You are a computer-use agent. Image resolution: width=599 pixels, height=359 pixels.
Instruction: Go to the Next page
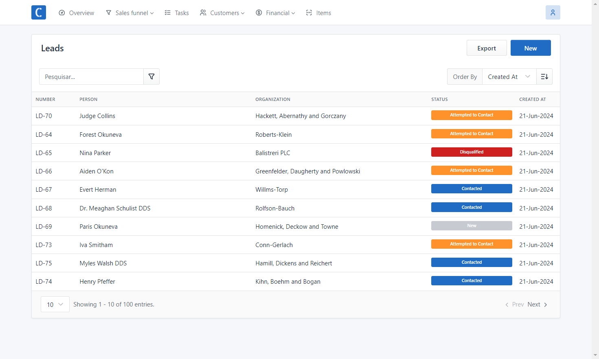(538, 304)
